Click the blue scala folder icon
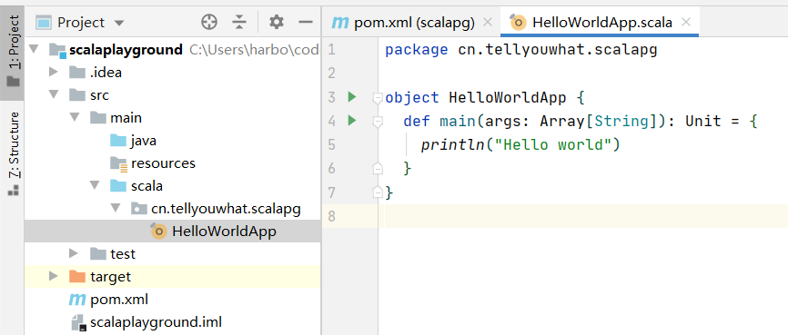This screenshot has width=788, height=335. pyautogui.click(x=118, y=185)
